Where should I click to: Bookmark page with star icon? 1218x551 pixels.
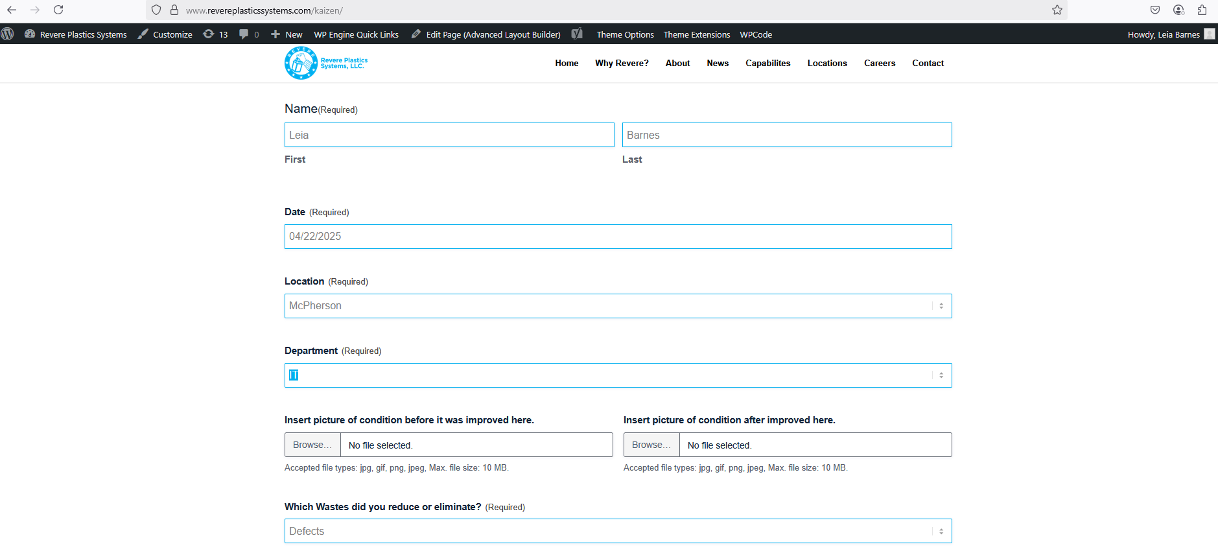(1057, 10)
